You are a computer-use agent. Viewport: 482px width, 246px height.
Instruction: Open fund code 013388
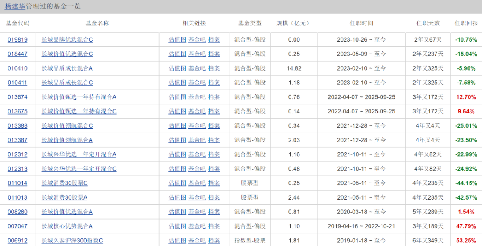[x=17, y=125]
